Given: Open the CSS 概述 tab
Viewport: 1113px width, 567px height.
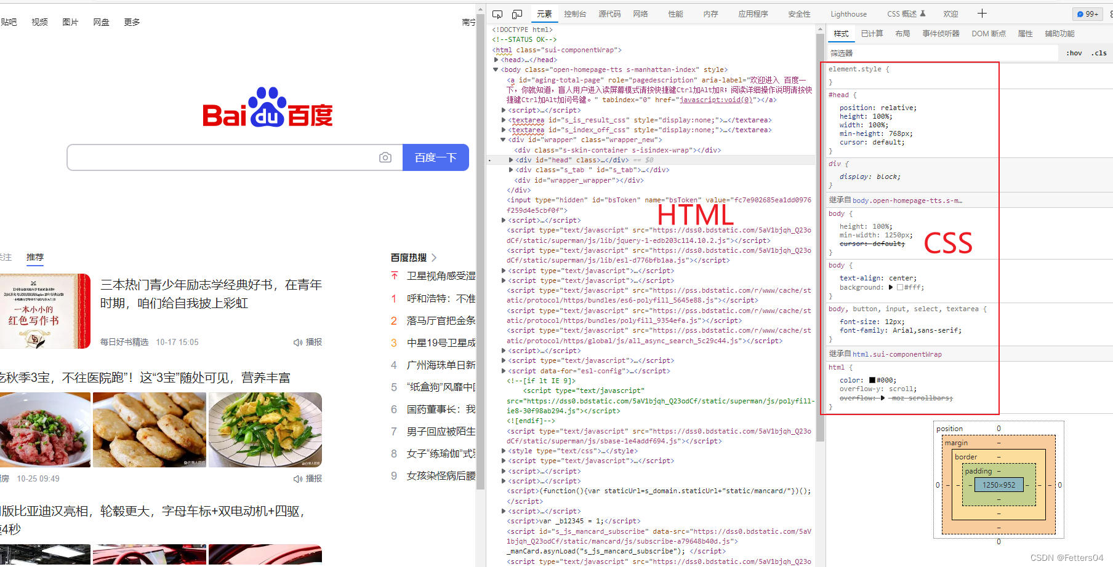Looking at the screenshot, I should pyautogui.click(x=902, y=14).
